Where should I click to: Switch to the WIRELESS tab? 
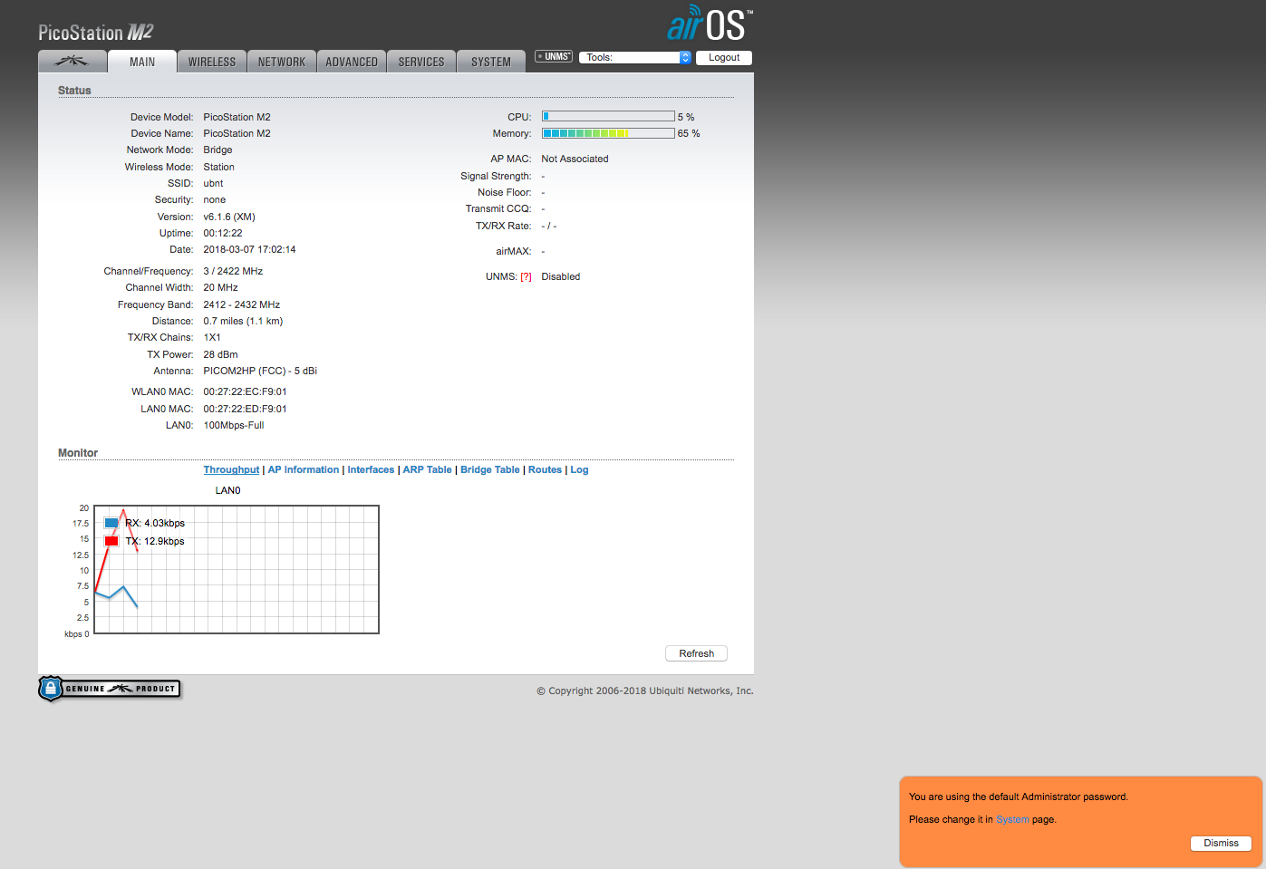[212, 62]
